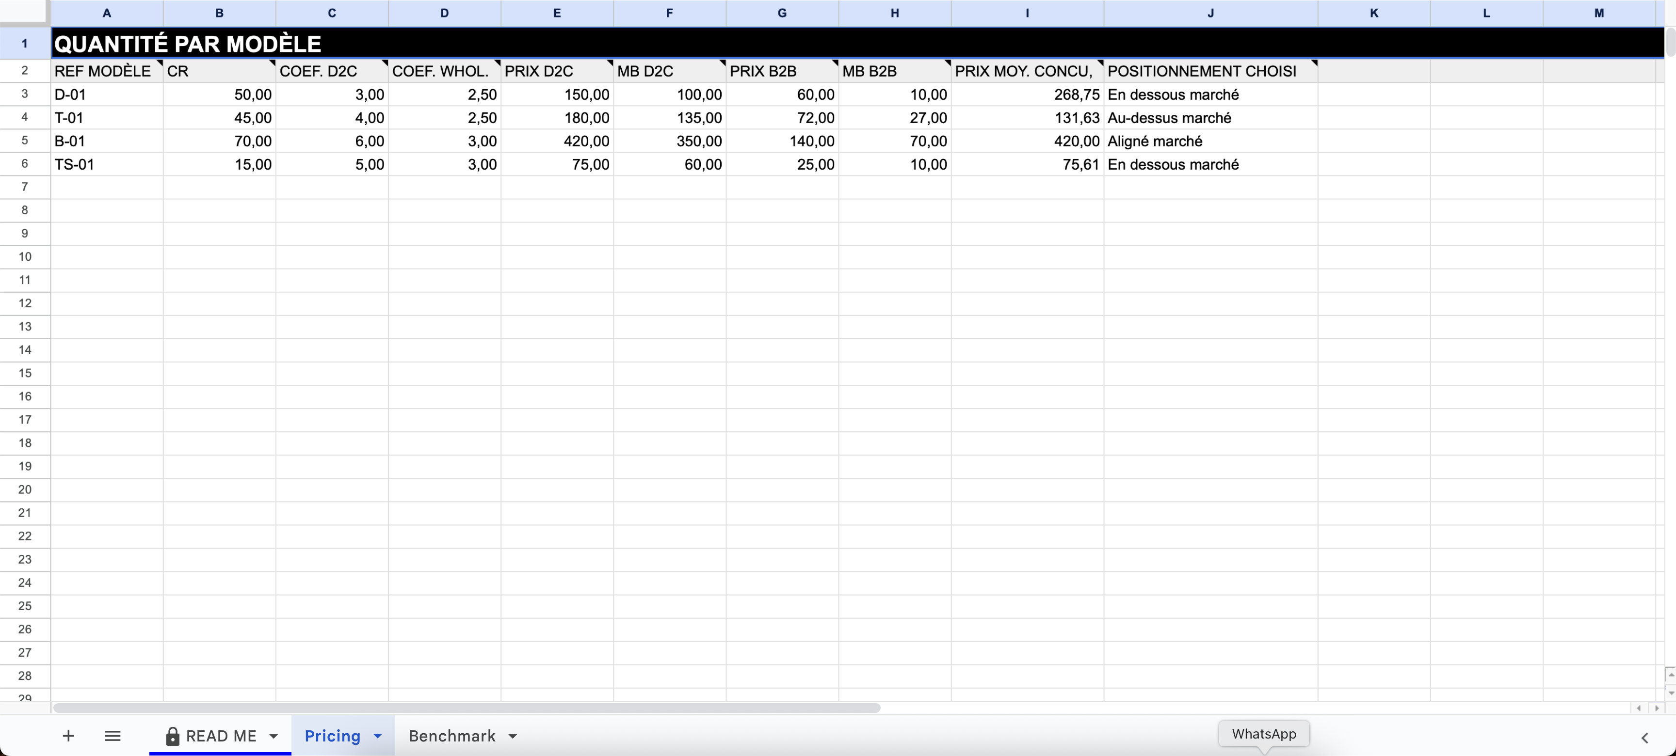The height and width of the screenshot is (756, 1676).
Task: Open the all sheets list icon
Action: click(113, 736)
